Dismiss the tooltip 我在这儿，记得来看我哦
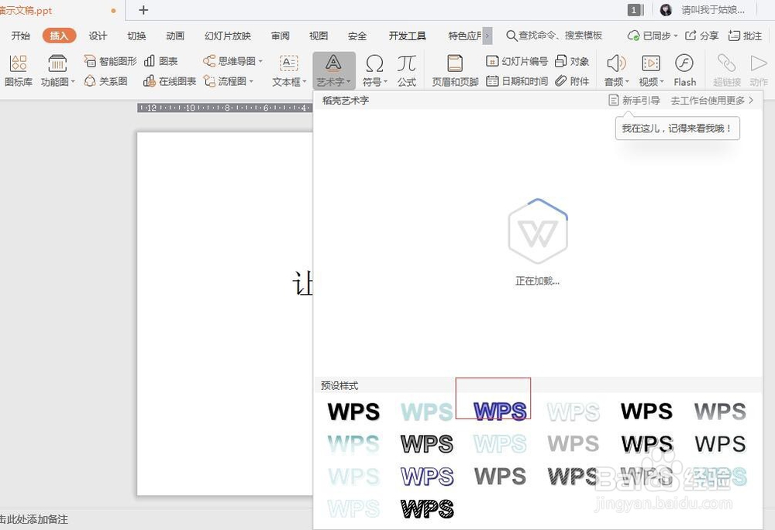The width and height of the screenshot is (775, 530). (677, 128)
